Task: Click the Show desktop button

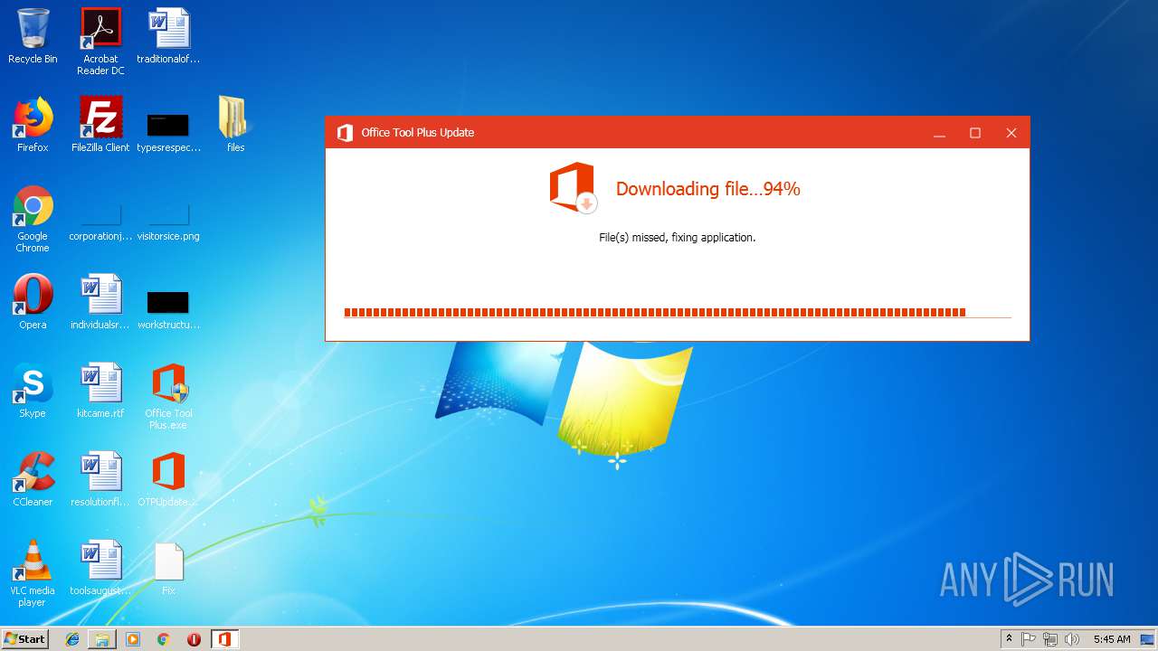Action: point(1148,639)
